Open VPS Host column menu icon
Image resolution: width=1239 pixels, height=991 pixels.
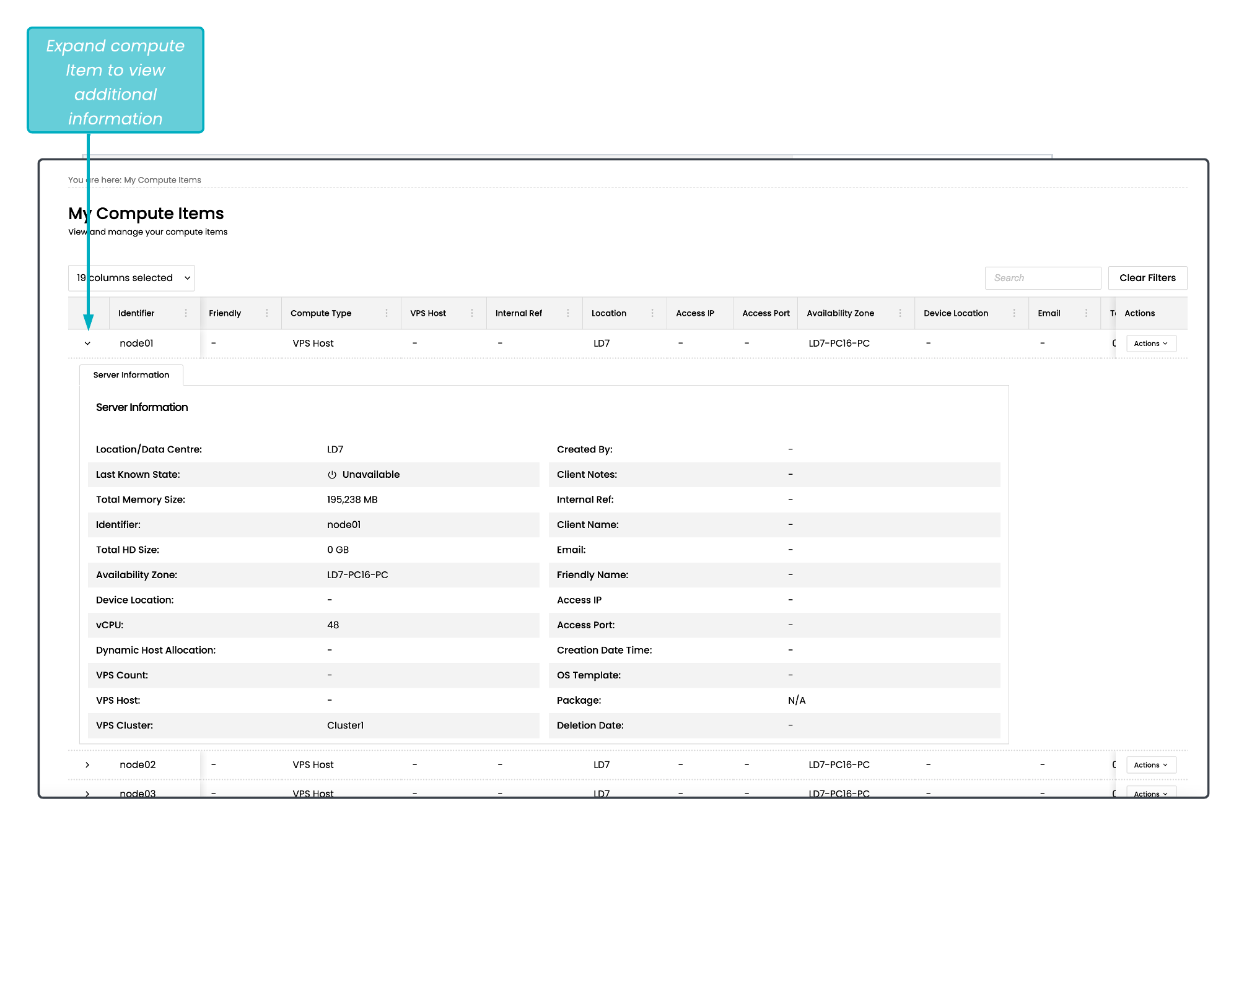(x=472, y=313)
